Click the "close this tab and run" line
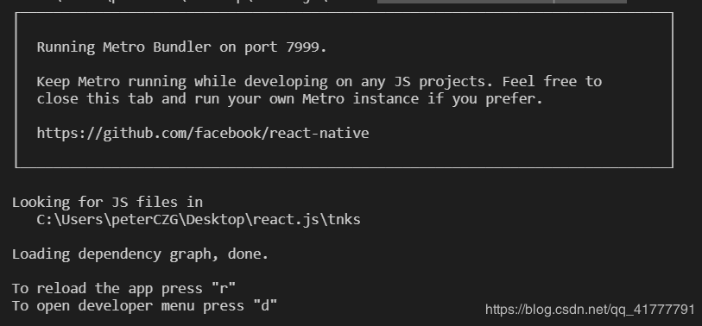Viewport: 702px width, 326px height. pyautogui.click(x=289, y=99)
